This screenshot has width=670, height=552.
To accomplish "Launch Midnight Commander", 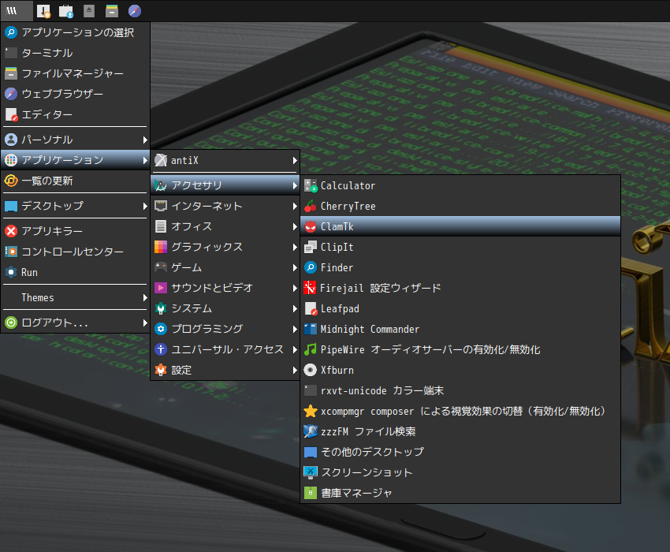I will pos(460,330).
